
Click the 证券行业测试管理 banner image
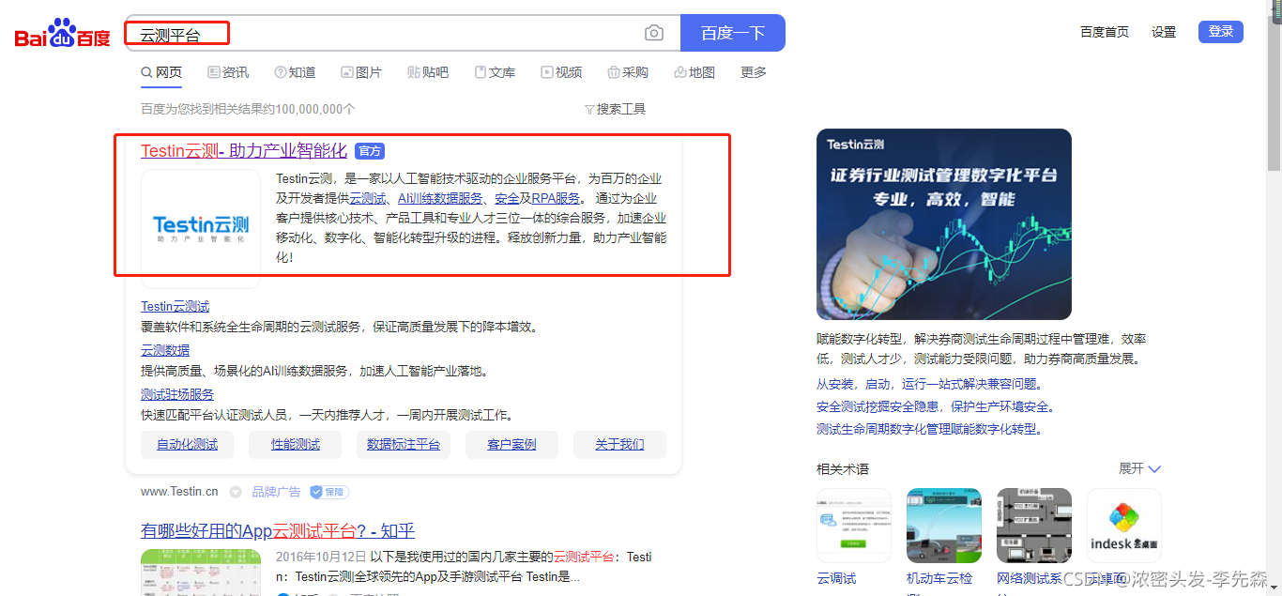[x=944, y=224]
